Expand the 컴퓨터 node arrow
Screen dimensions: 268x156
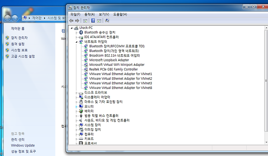77,134
